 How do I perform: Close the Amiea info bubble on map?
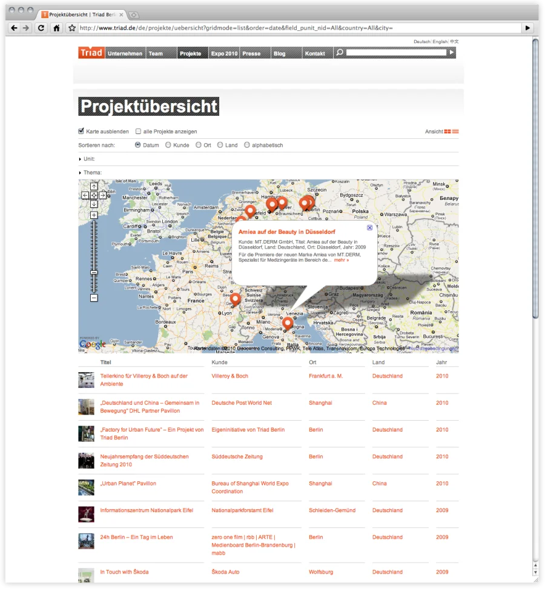click(369, 227)
